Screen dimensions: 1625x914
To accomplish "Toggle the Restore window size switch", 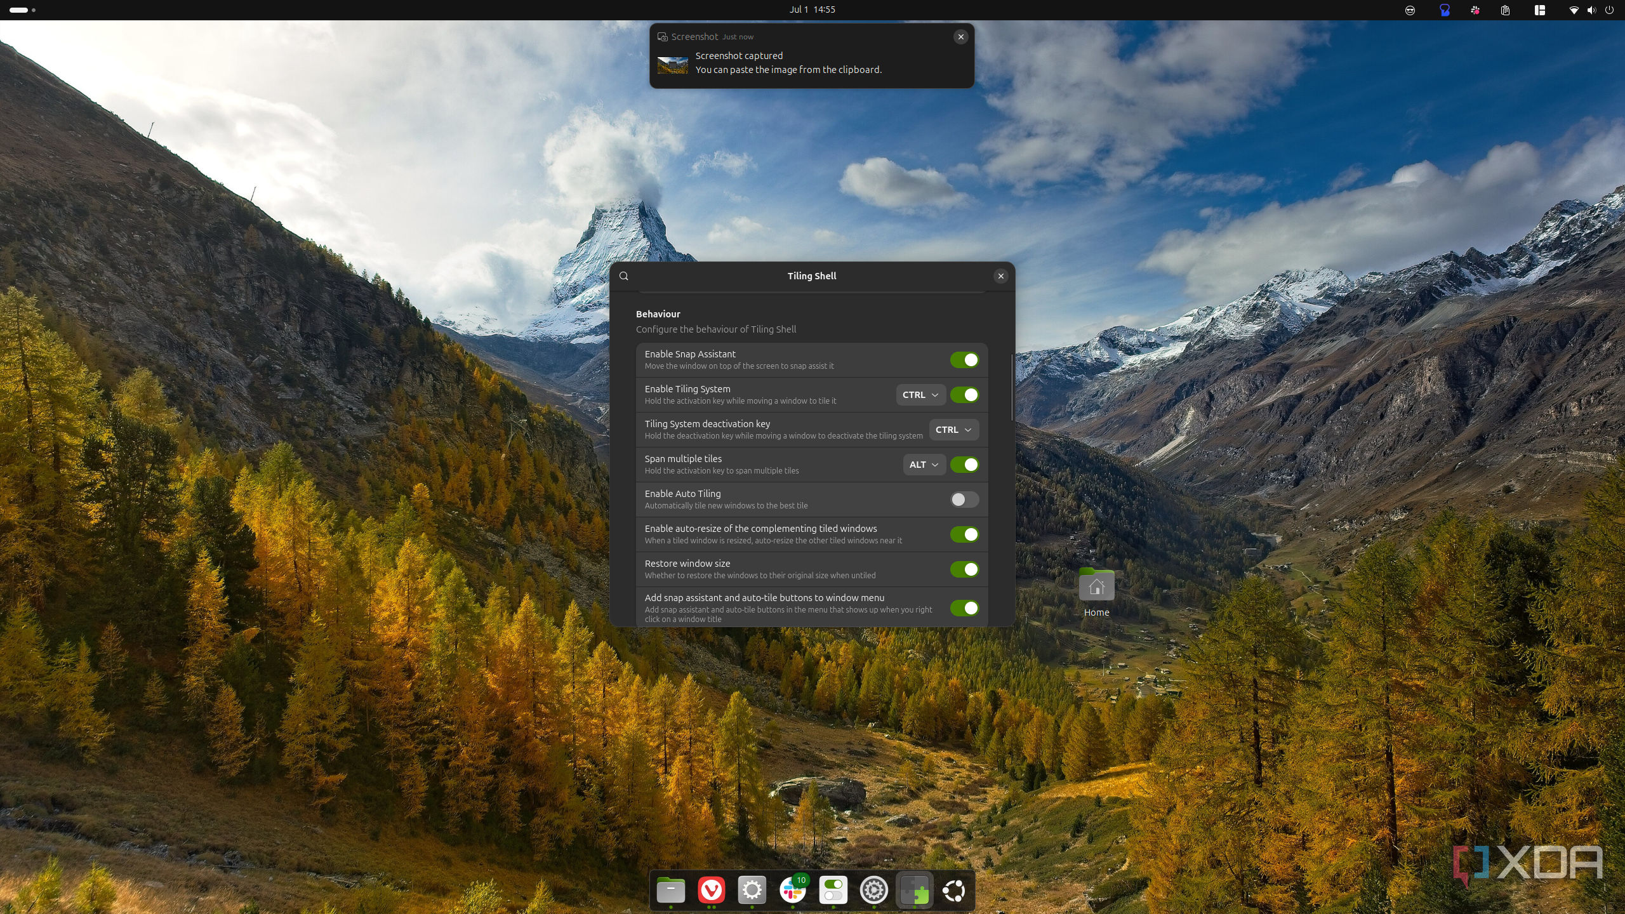I will (964, 569).
